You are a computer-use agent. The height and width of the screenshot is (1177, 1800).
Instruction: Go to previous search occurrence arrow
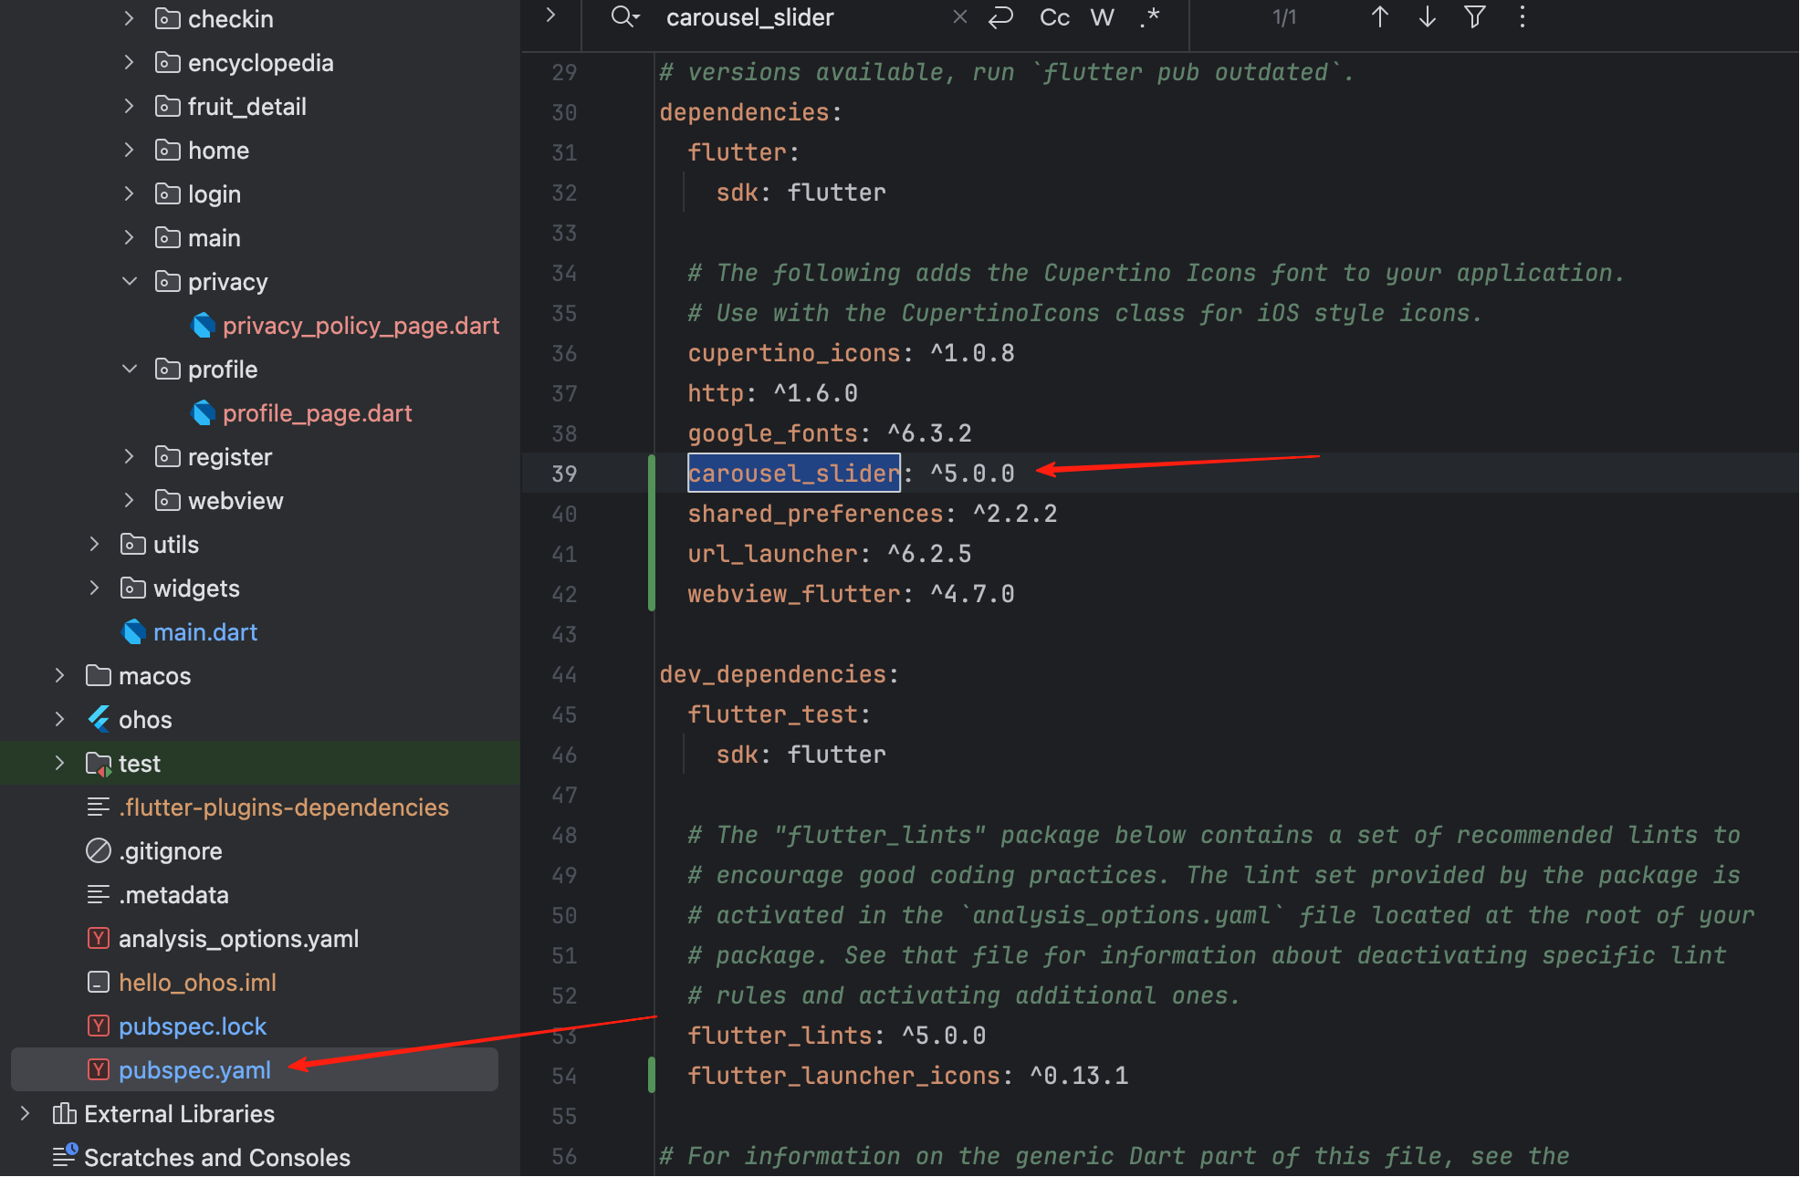tap(1380, 17)
